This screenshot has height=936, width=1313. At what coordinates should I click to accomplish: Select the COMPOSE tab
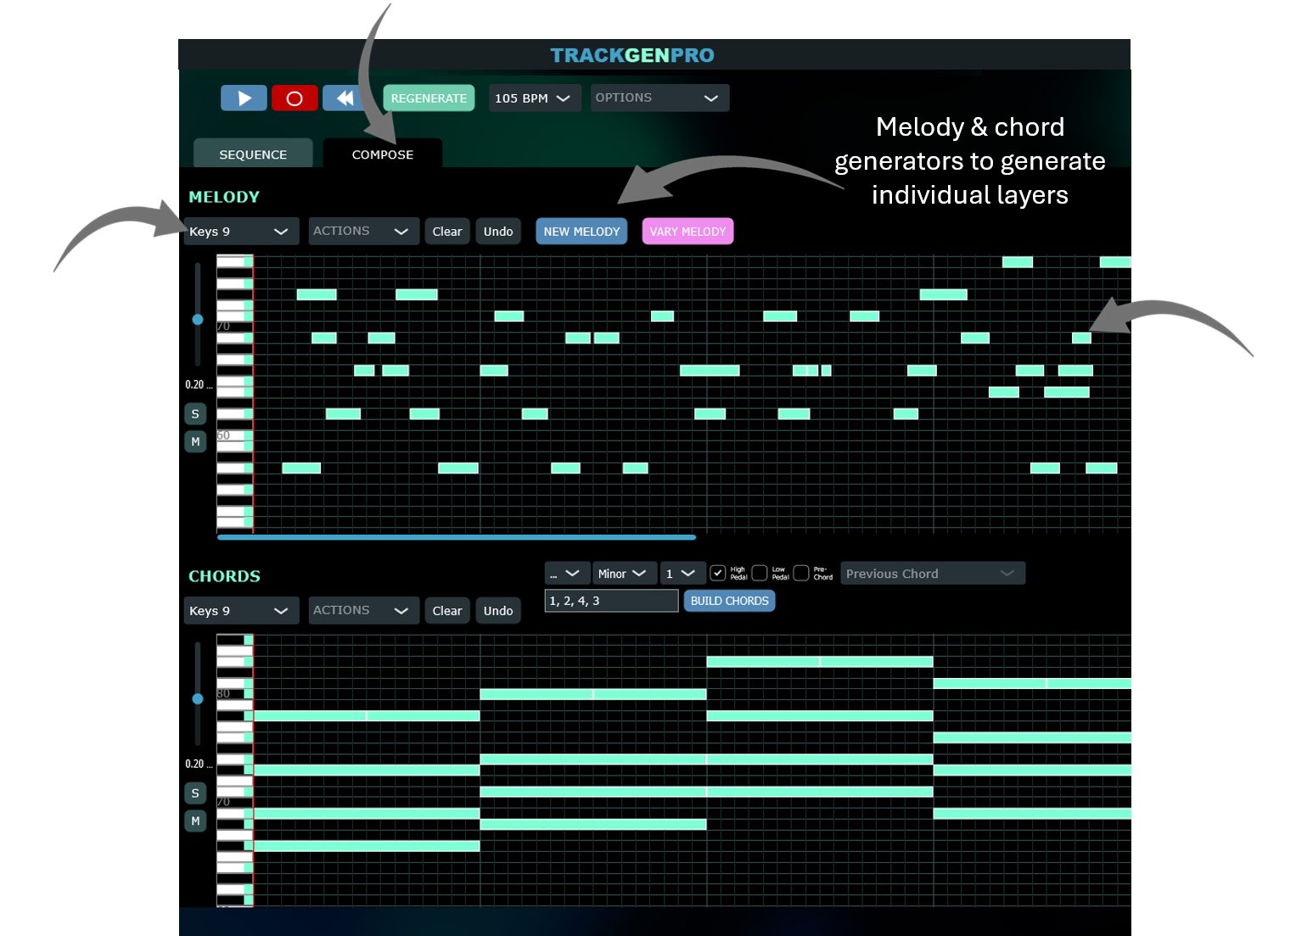click(x=383, y=154)
